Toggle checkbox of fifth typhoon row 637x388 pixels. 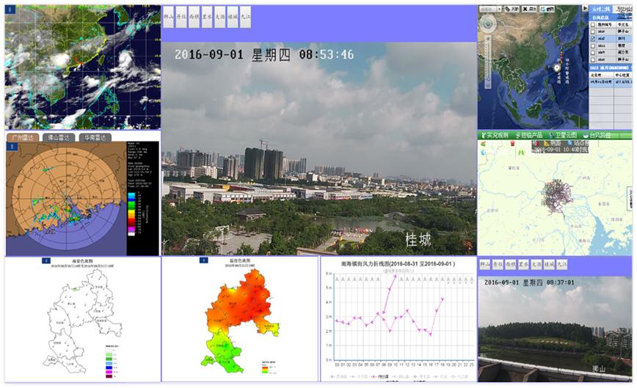[593, 59]
